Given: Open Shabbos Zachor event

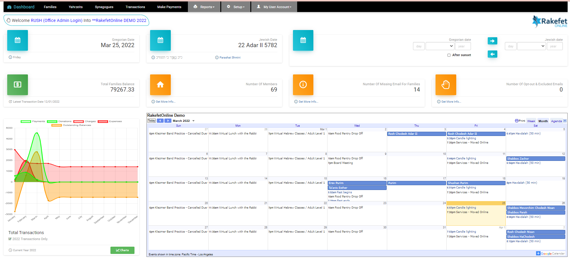Looking at the screenshot, I should tap(536, 158).
